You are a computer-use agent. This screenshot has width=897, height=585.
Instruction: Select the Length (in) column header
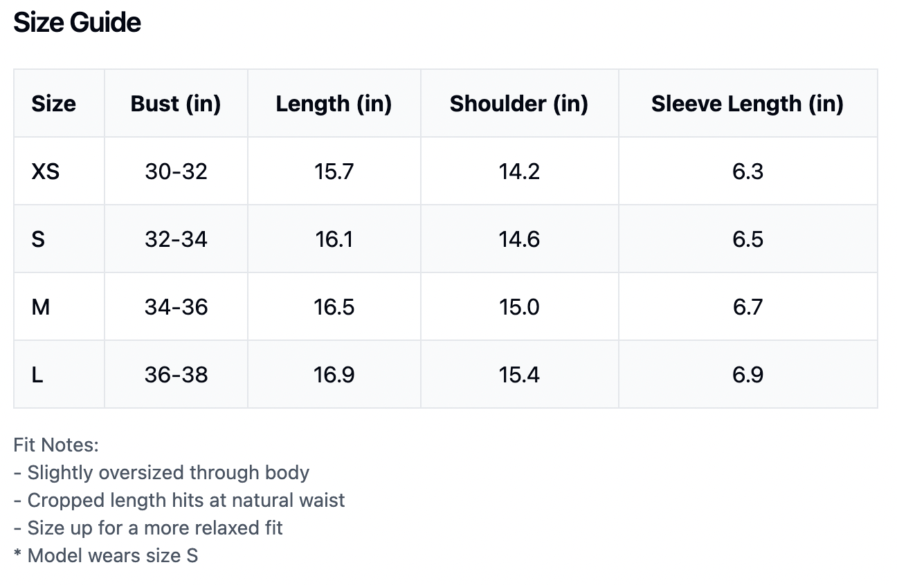tap(334, 104)
